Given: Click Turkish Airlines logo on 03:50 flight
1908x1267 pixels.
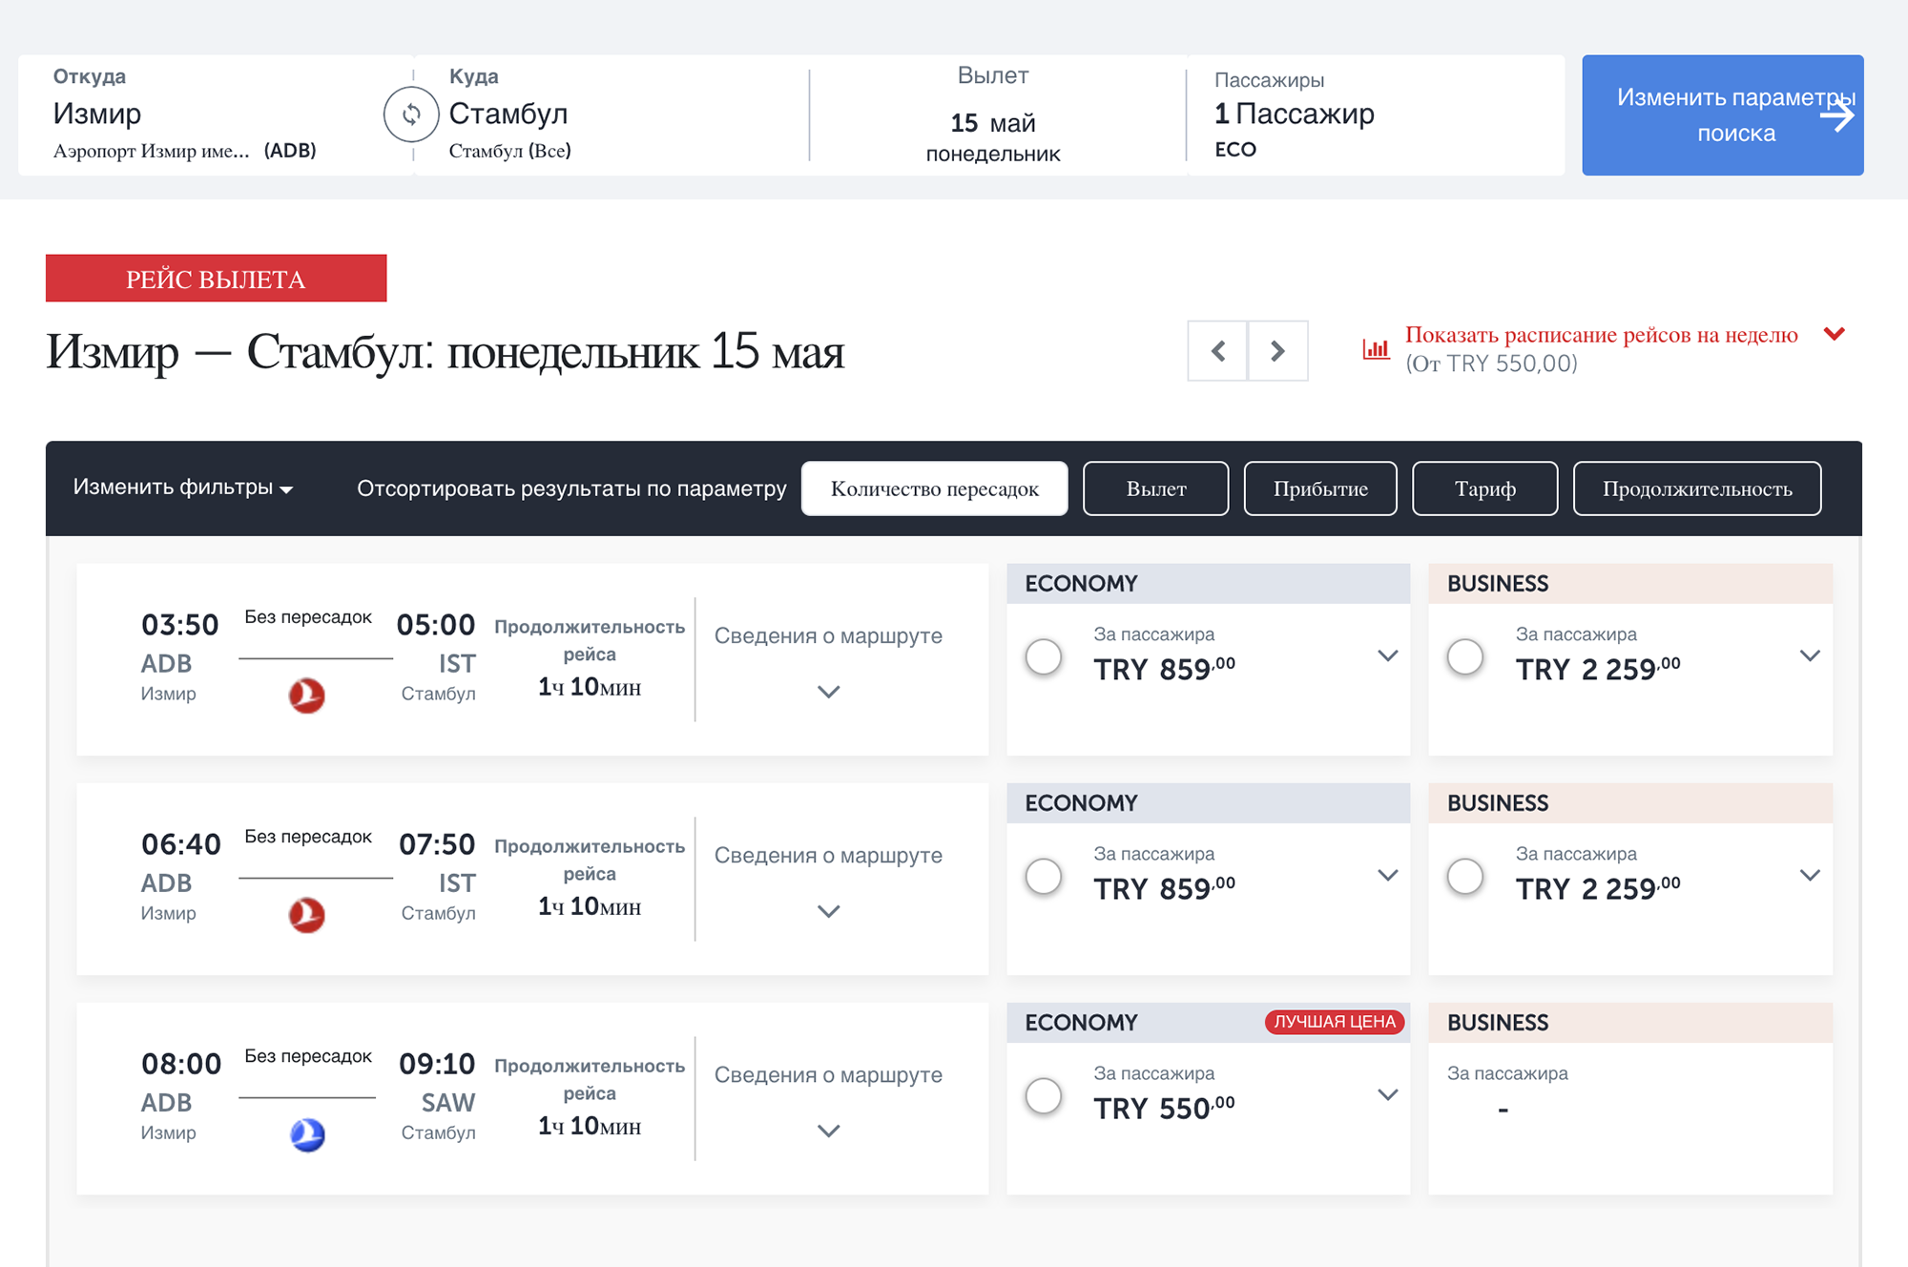Looking at the screenshot, I should (306, 695).
